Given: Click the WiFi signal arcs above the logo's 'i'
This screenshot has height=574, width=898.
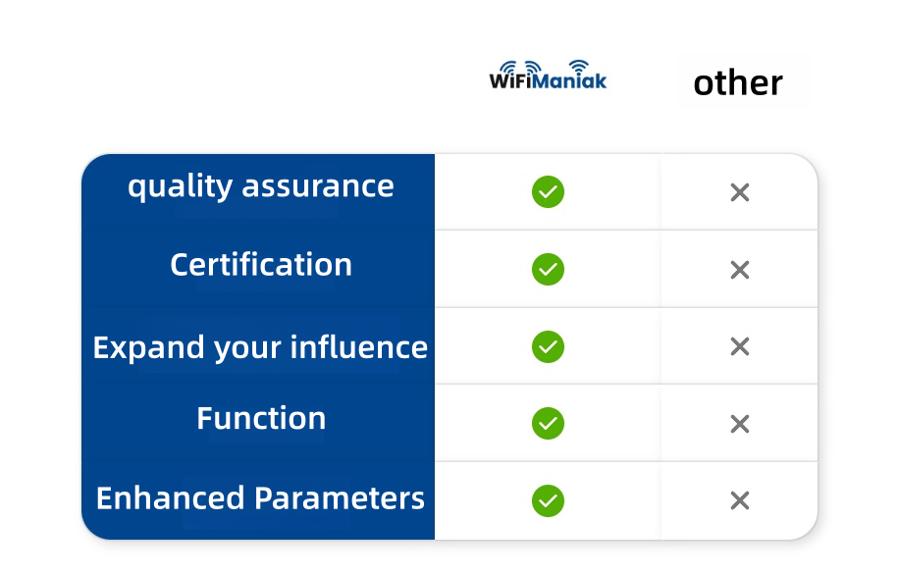Looking at the screenshot, I should (x=579, y=65).
